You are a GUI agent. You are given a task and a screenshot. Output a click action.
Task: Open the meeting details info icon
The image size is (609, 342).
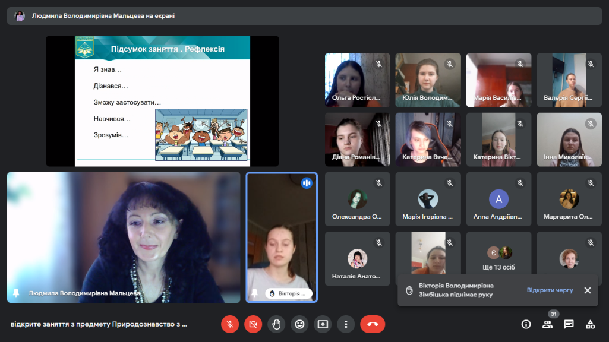tap(526, 324)
